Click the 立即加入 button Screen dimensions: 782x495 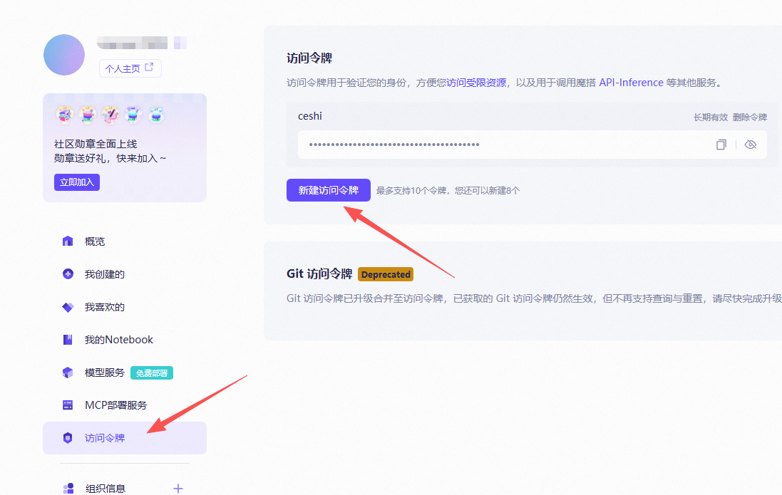76,182
